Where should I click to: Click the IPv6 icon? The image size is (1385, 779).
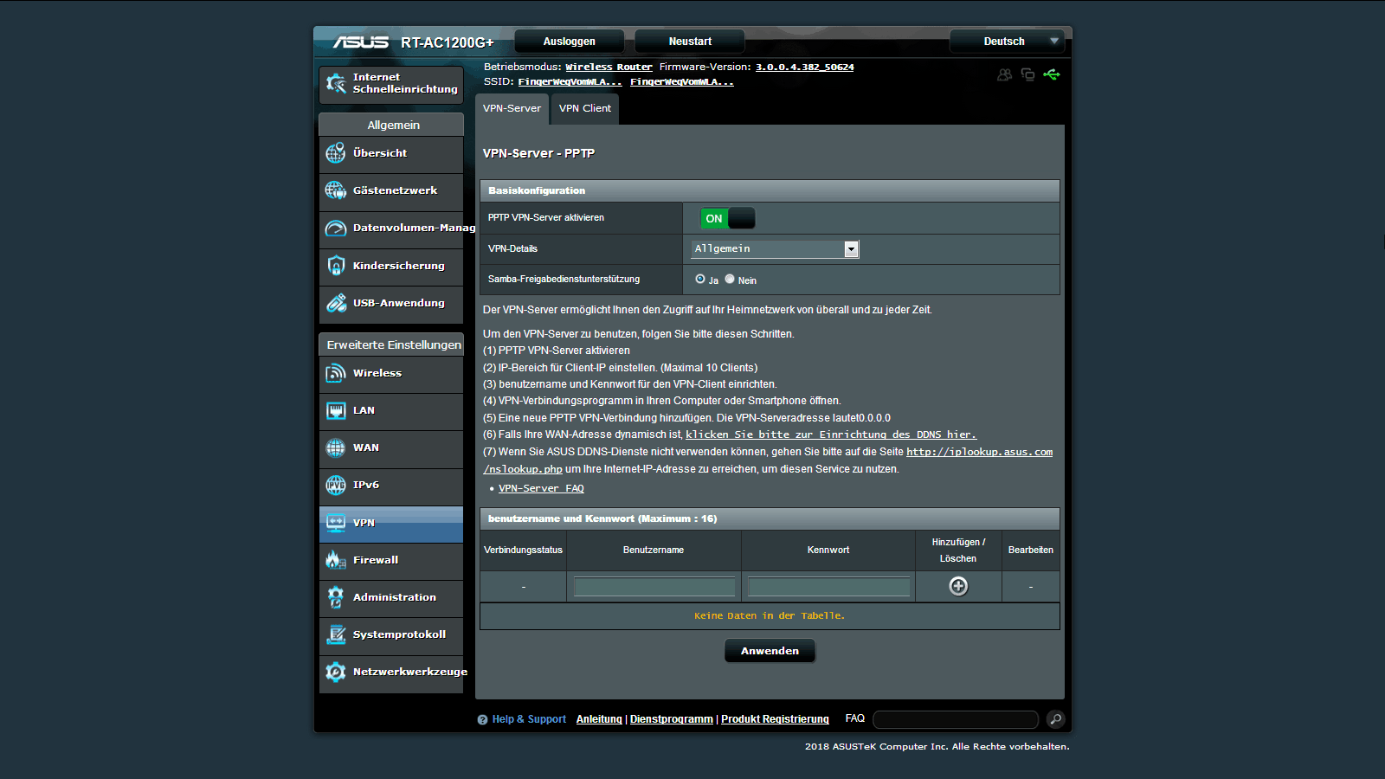click(x=336, y=485)
